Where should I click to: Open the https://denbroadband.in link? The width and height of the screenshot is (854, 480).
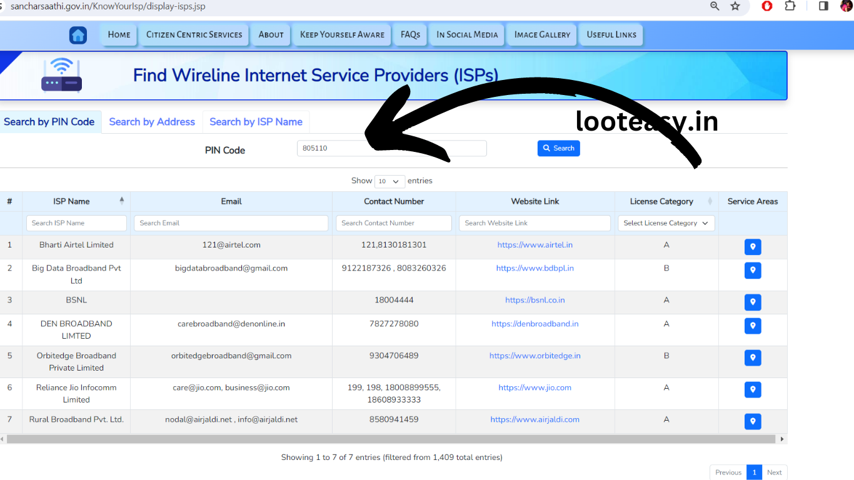click(x=535, y=324)
